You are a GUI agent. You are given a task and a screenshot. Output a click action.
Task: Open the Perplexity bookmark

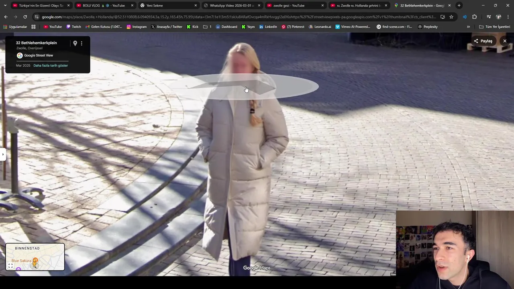point(428,26)
